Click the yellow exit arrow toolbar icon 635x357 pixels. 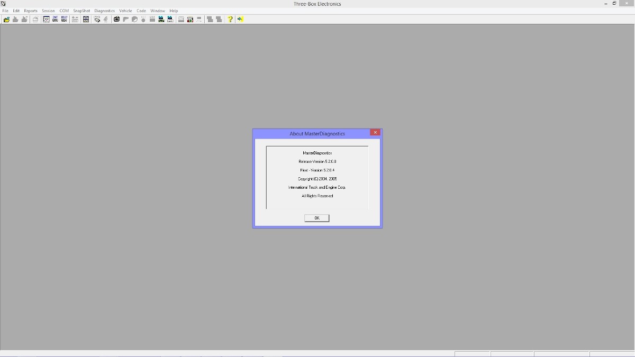(x=240, y=19)
